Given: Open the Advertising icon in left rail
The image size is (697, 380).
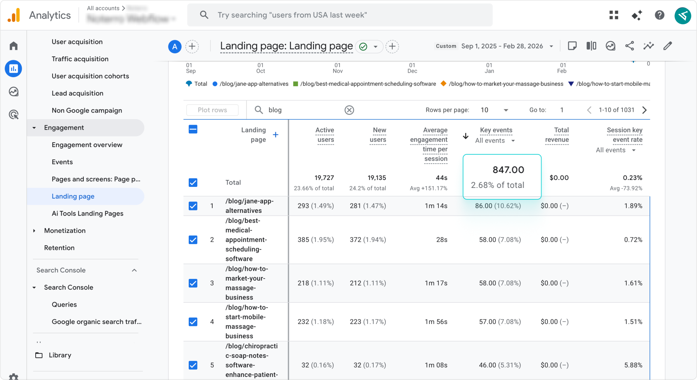Looking at the screenshot, I should pos(14,115).
